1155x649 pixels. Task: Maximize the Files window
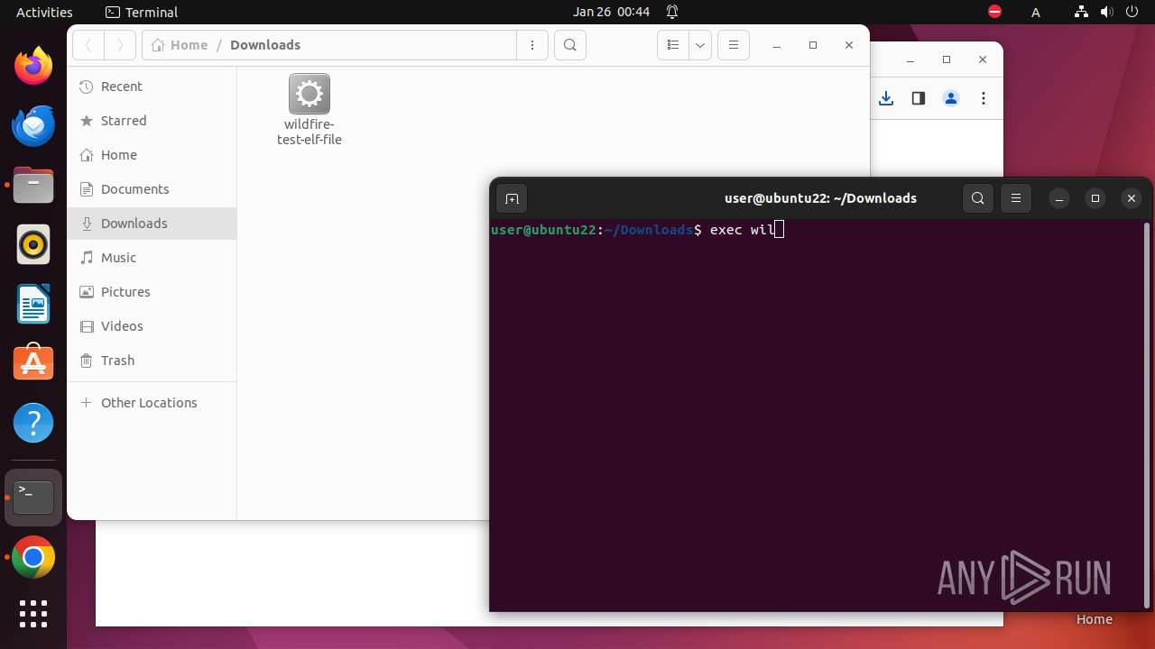(x=813, y=45)
